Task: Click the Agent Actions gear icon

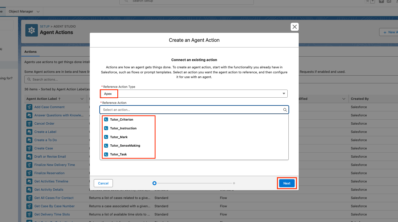Action: coord(32,31)
